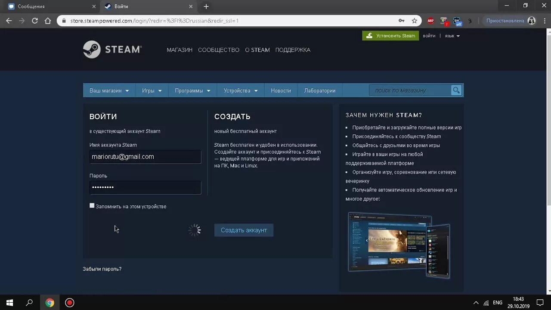Open the 'Лаборатории' store tab
Screen dimensions: 551x310
[320, 90]
